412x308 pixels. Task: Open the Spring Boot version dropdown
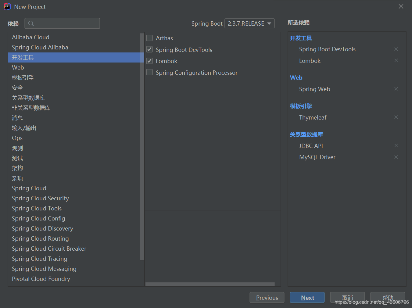tap(249, 23)
